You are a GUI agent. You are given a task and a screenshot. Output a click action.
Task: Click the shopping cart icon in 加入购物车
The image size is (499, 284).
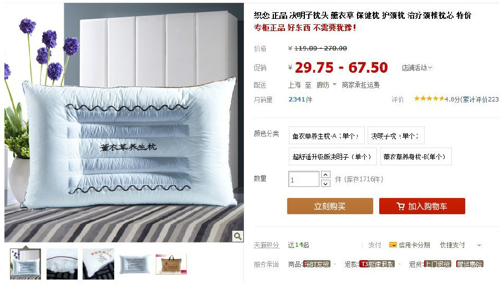click(x=400, y=206)
